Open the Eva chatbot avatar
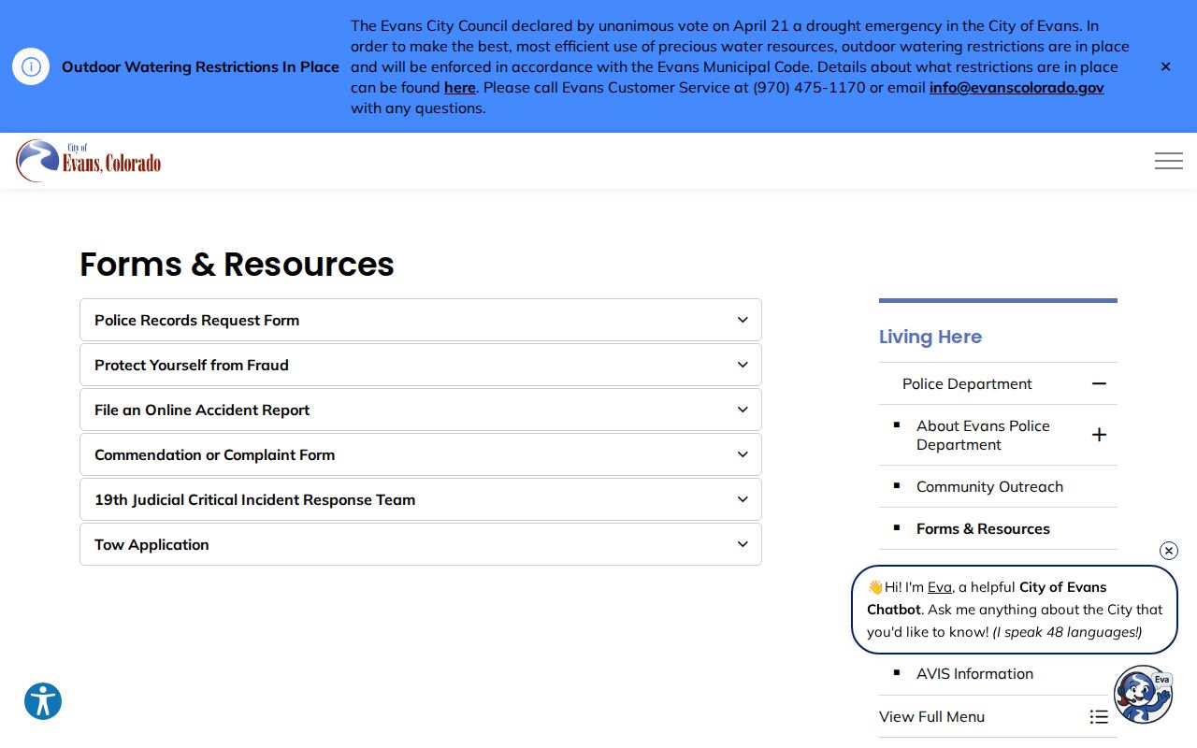Viewport: 1197px width, 748px height. [x=1143, y=695]
